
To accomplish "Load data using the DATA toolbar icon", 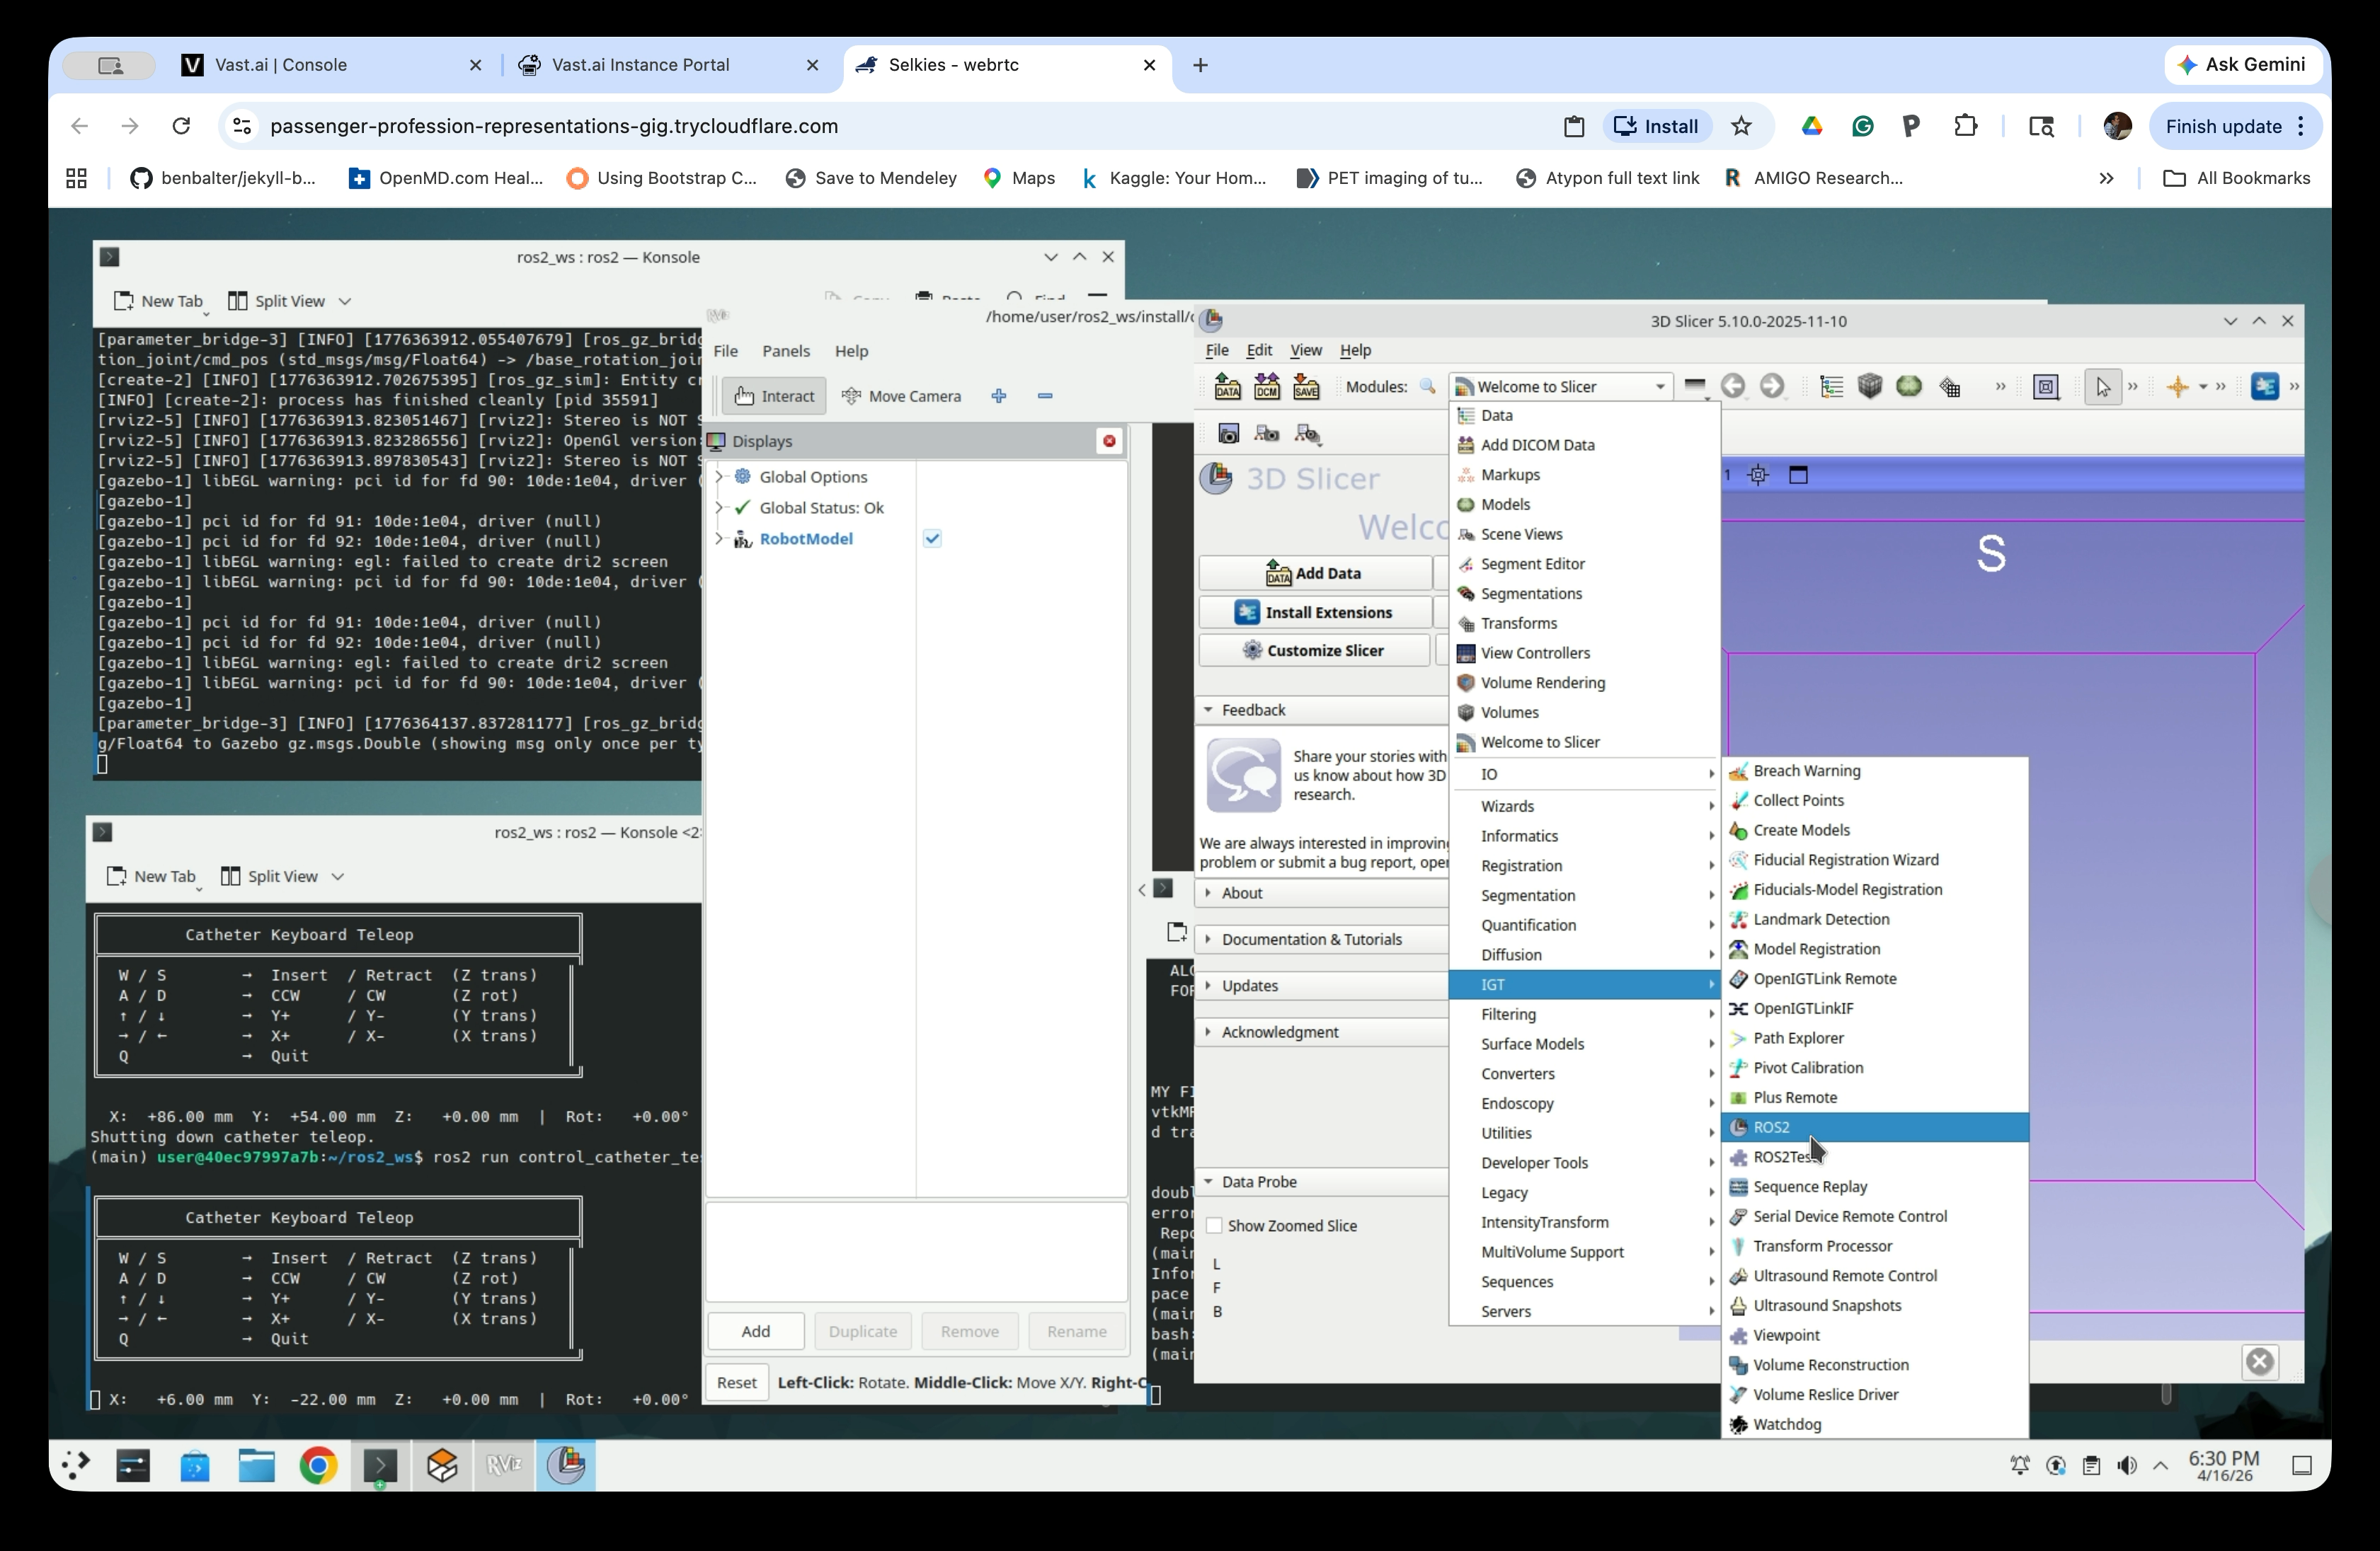I will click(1227, 387).
